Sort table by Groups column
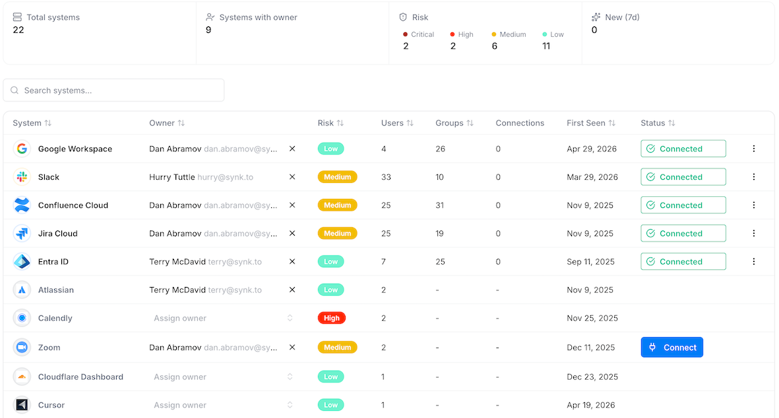Image resolution: width=779 pixels, height=418 pixels. pos(454,123)
